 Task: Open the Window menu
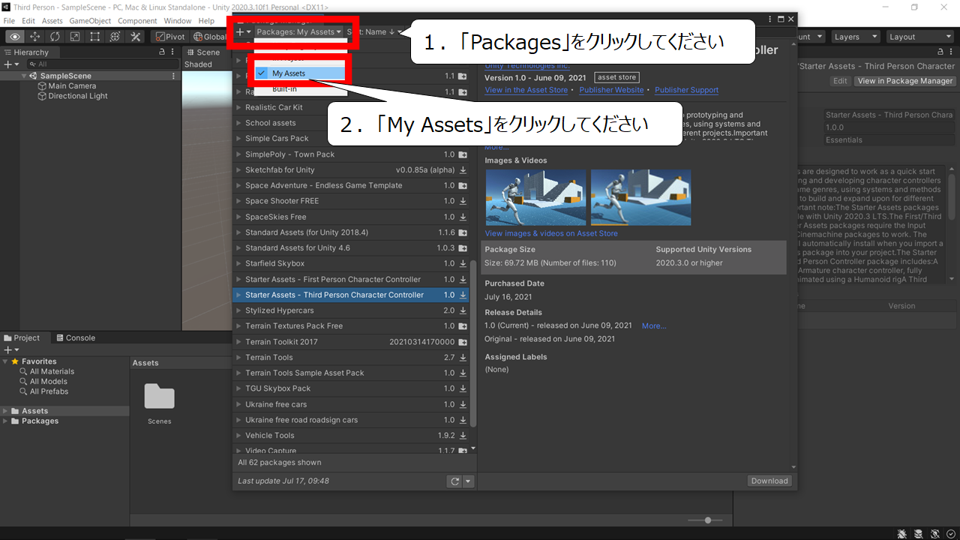pos(178,21)
